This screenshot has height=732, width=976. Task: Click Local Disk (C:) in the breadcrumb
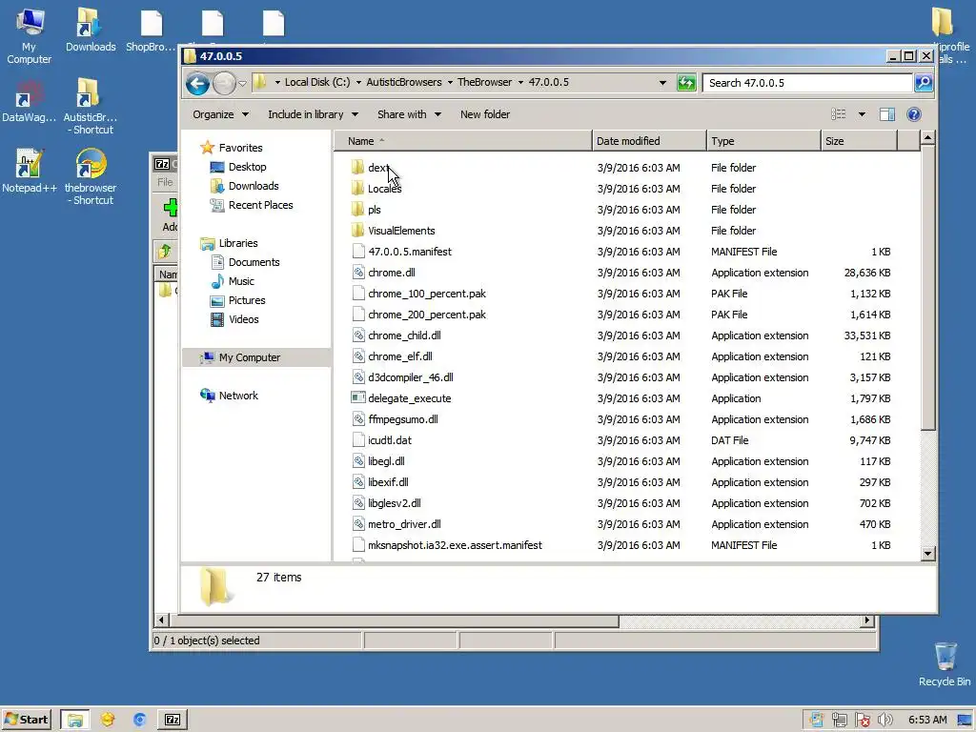click(x=316, y=82)
